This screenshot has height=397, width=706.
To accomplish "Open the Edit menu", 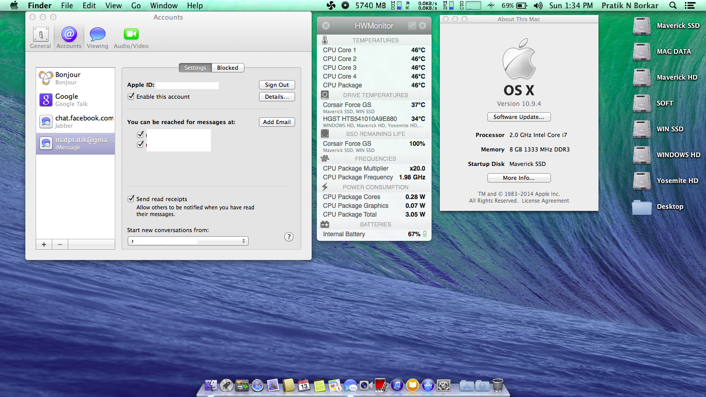I will 89,6.
